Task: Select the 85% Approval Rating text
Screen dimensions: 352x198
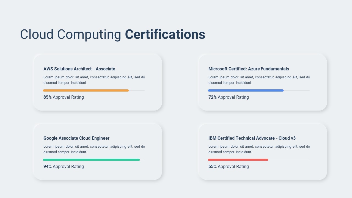Action: 64,97
